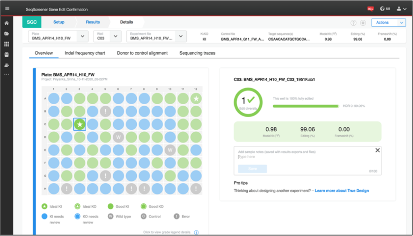Click the hamburger menu at top left
The width and height of the screenshot is (413, 236).
(x=7, y=8)
